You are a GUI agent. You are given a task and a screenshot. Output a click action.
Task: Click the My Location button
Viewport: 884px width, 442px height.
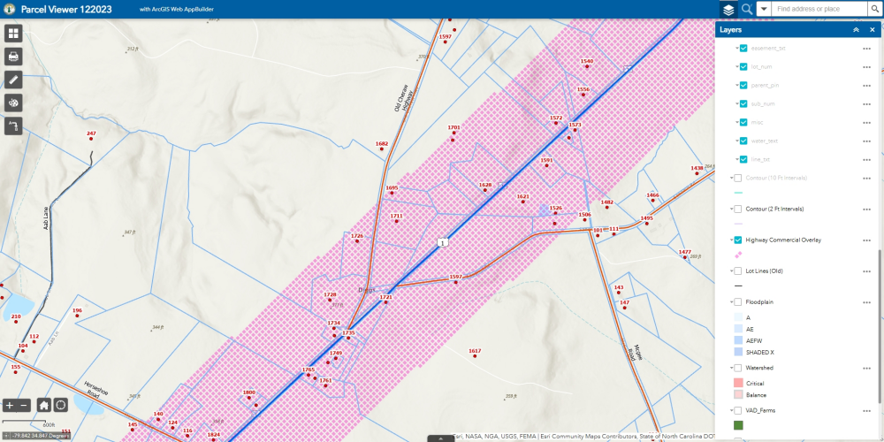pyautogui.click(x=60, y=405)
